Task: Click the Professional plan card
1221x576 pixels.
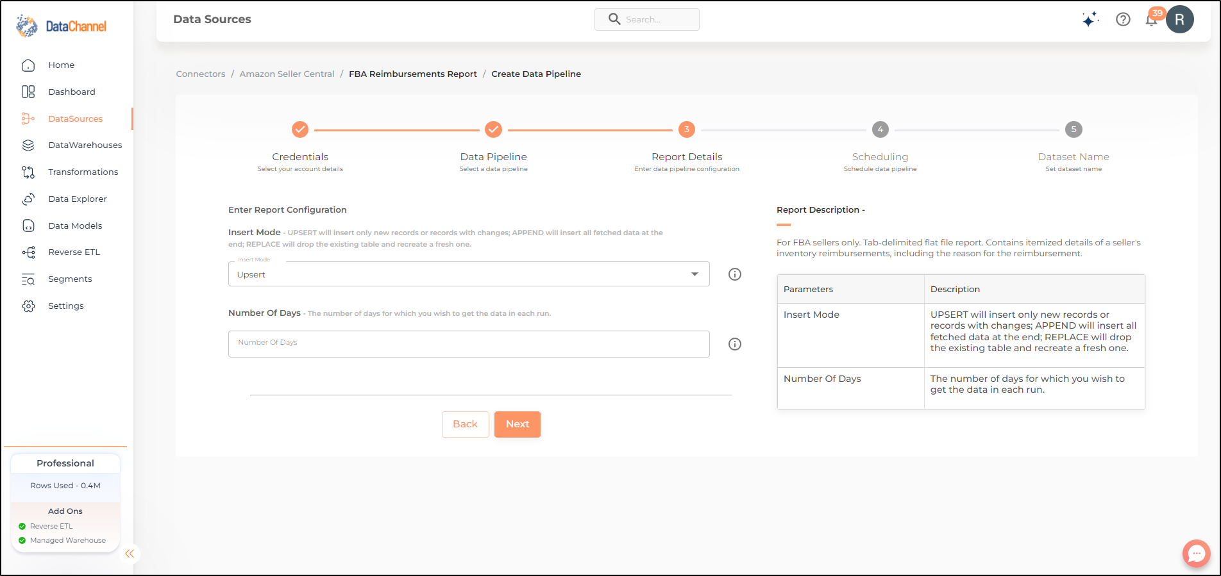Action: (x=65, y=463)
